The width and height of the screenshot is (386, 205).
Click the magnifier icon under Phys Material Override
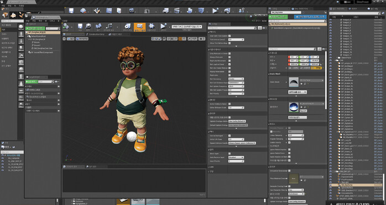(305, 180)
